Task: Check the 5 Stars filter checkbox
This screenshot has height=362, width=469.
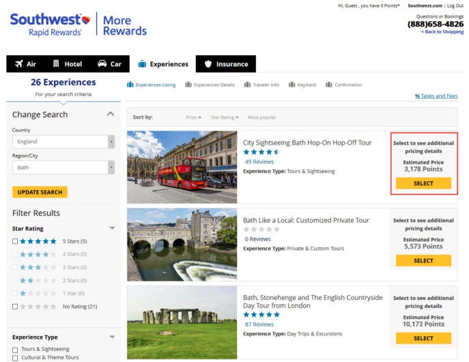Action: click(x=15, y=241)
